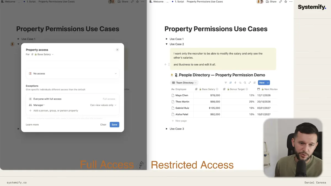Select the Manager exception row
This screenshot has width=331, height=186.
pos(73,105)
